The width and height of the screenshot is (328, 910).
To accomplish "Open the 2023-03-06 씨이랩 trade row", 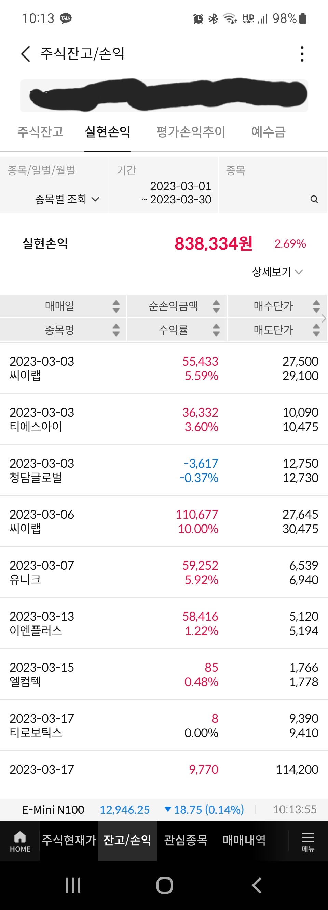I will (x=164, y=521).
